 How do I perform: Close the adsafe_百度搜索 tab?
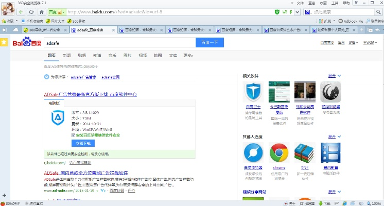(x=113, y=30)
